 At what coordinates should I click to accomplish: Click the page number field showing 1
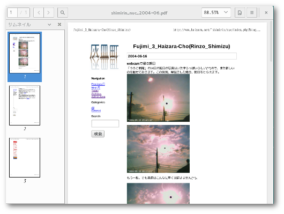[12, 12]
